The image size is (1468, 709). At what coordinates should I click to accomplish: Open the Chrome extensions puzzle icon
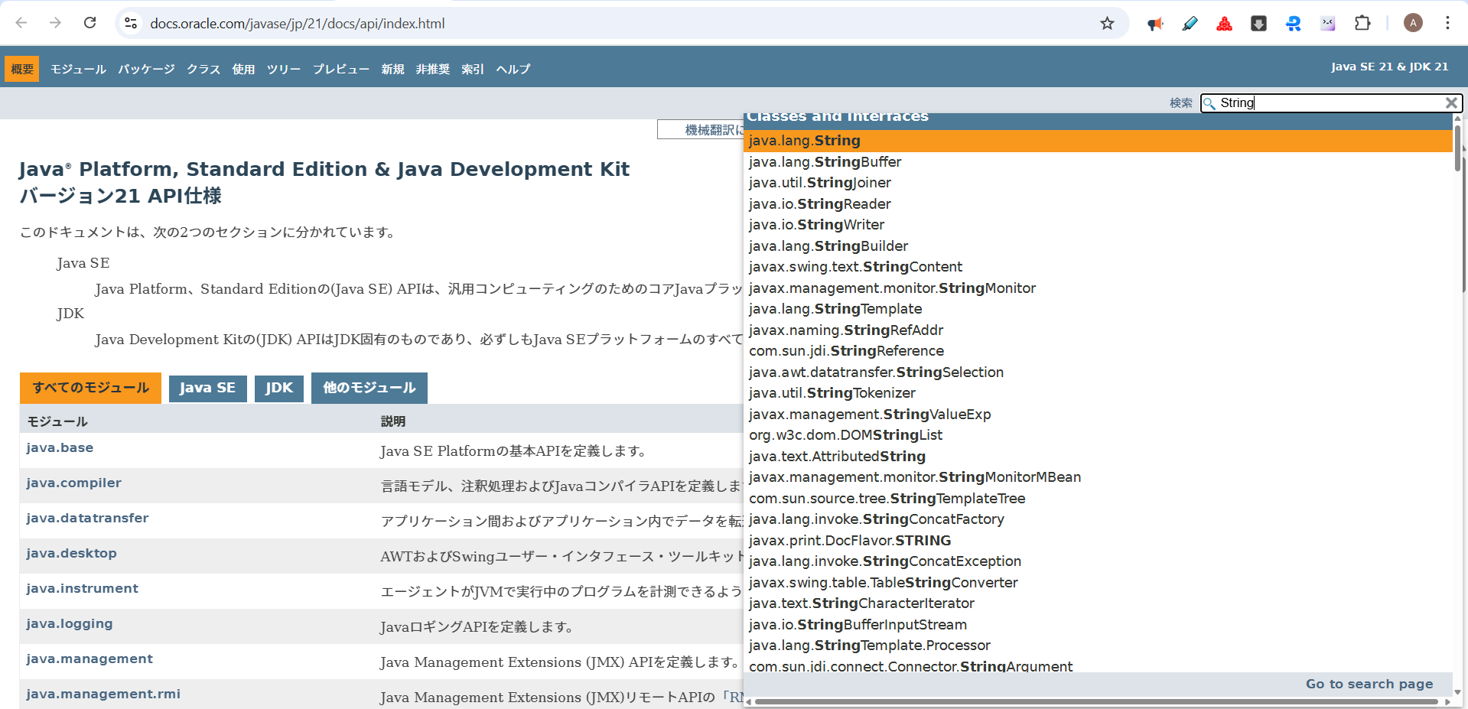tap(1362, 23)
